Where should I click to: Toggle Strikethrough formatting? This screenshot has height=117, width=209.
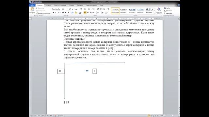(x=63, y=13)
